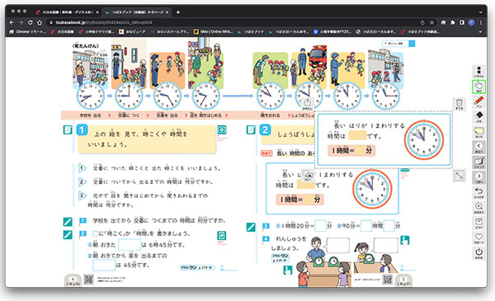Image resolution: width=495 pixels, height=301 pixels.
Task: Select the clock above 聞きおわる
Action: (271, 96)
